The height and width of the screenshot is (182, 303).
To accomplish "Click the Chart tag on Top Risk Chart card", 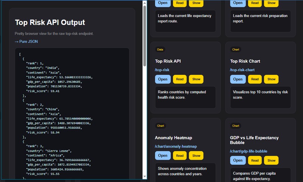I will (236, 49).
